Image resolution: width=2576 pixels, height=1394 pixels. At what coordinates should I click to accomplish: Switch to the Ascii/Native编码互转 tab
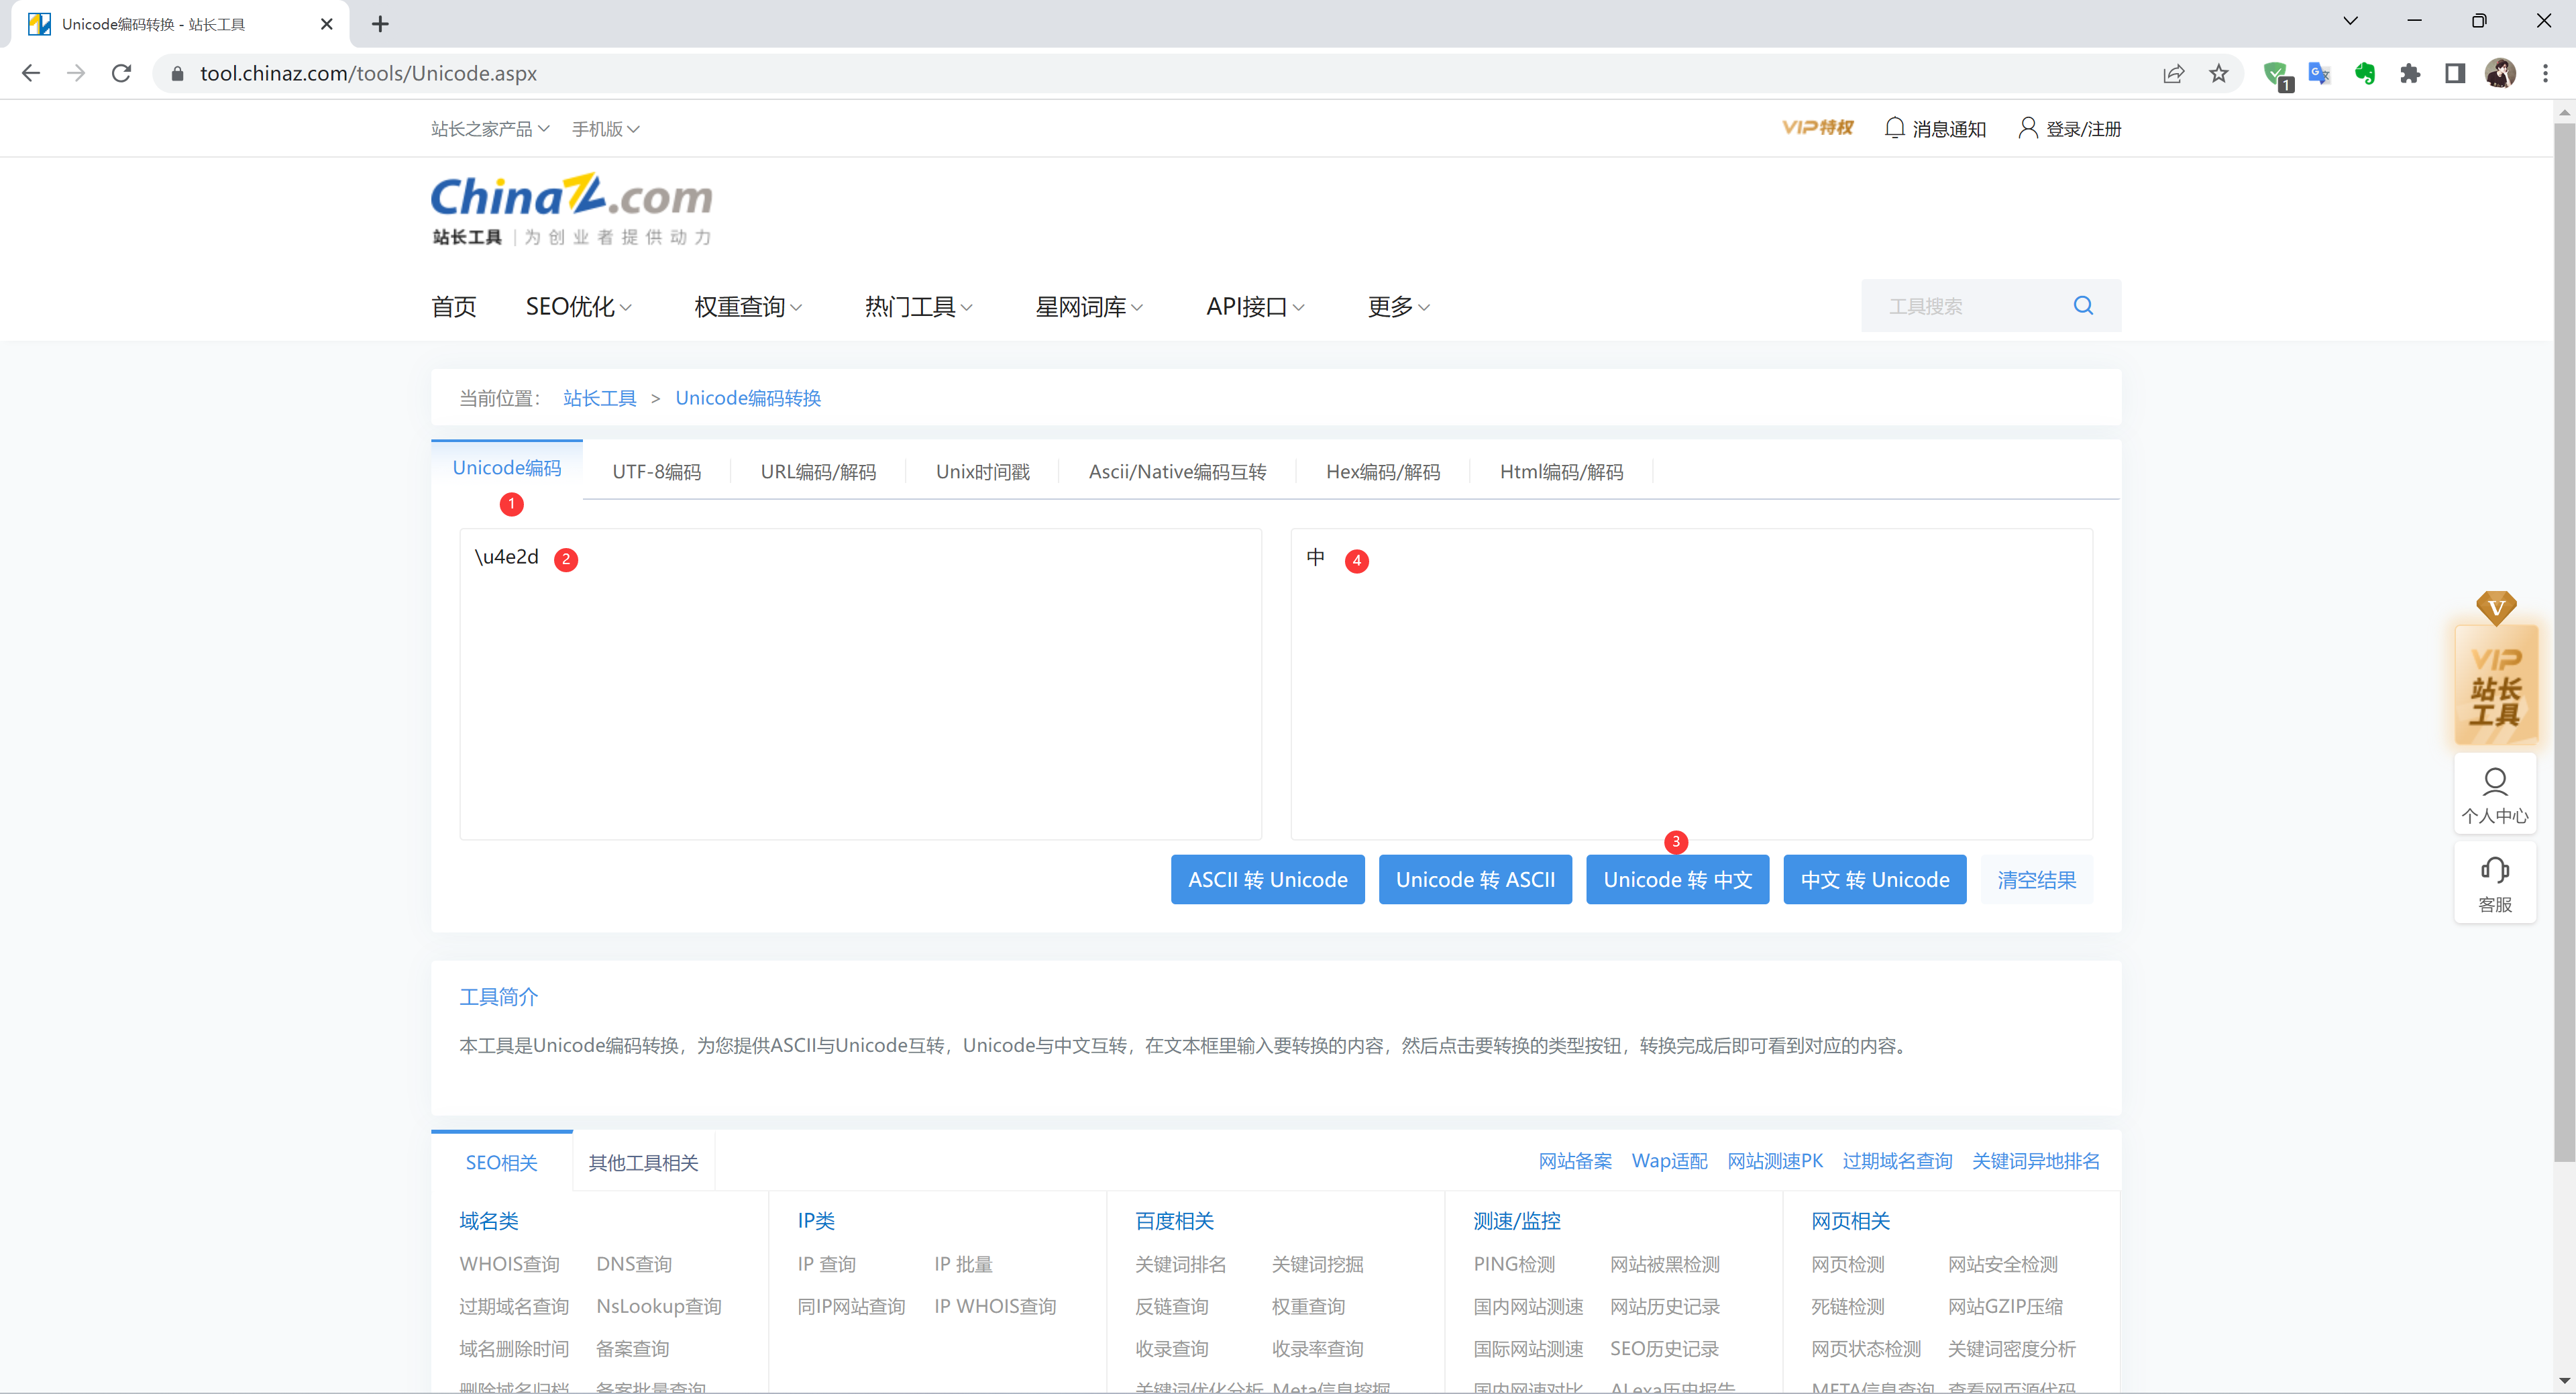click(1177, 471)
